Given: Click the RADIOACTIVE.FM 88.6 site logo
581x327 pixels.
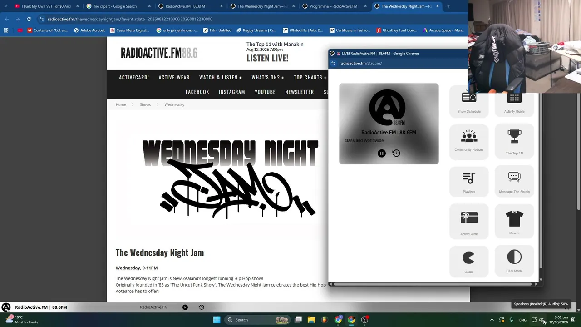Looking at the screenshot, I should 159,53.
